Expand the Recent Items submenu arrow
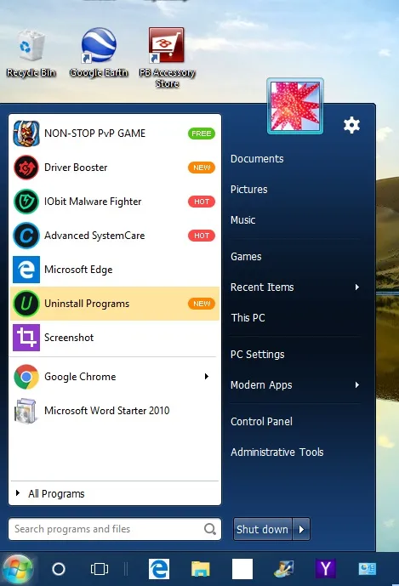Viewport: 399px width, 586px height. (357, 287)
